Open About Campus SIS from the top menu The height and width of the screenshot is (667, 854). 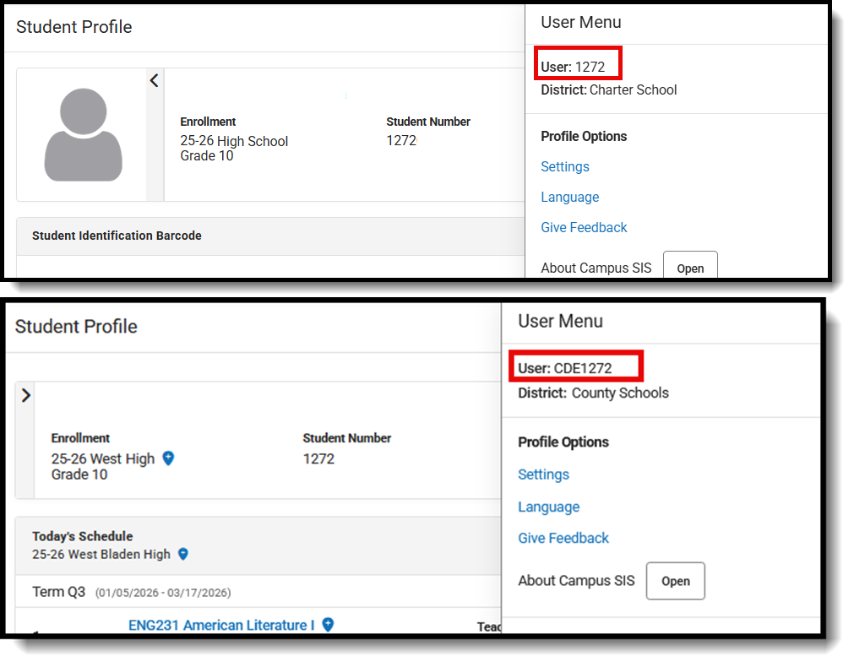point(690,268)
